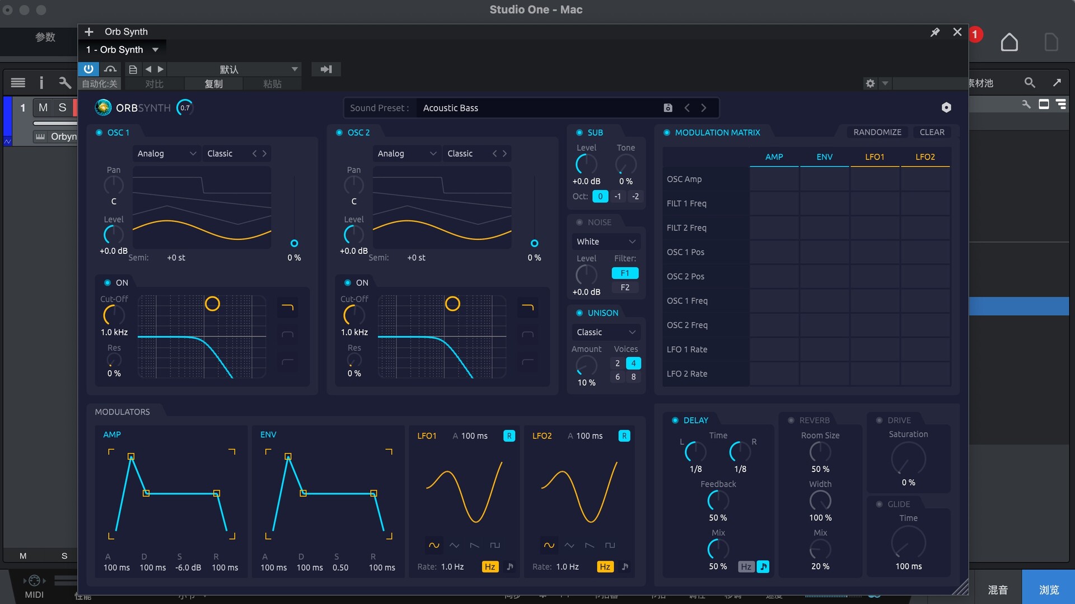The width and height of the screenshot is (1075, 604).
Task: Enable the REVERB effect
Action: [791, 420]
